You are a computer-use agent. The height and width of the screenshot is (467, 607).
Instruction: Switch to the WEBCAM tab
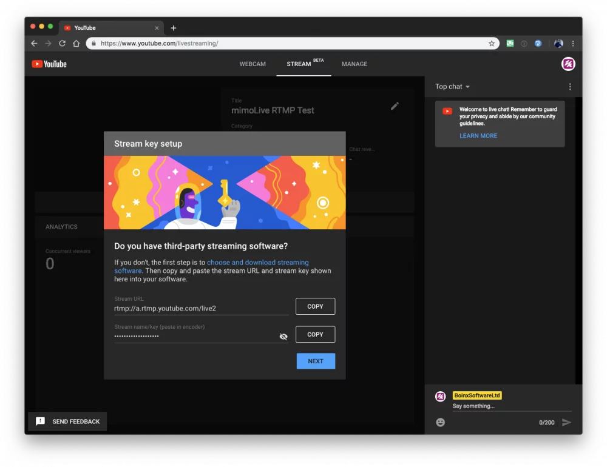pos(253,64)
